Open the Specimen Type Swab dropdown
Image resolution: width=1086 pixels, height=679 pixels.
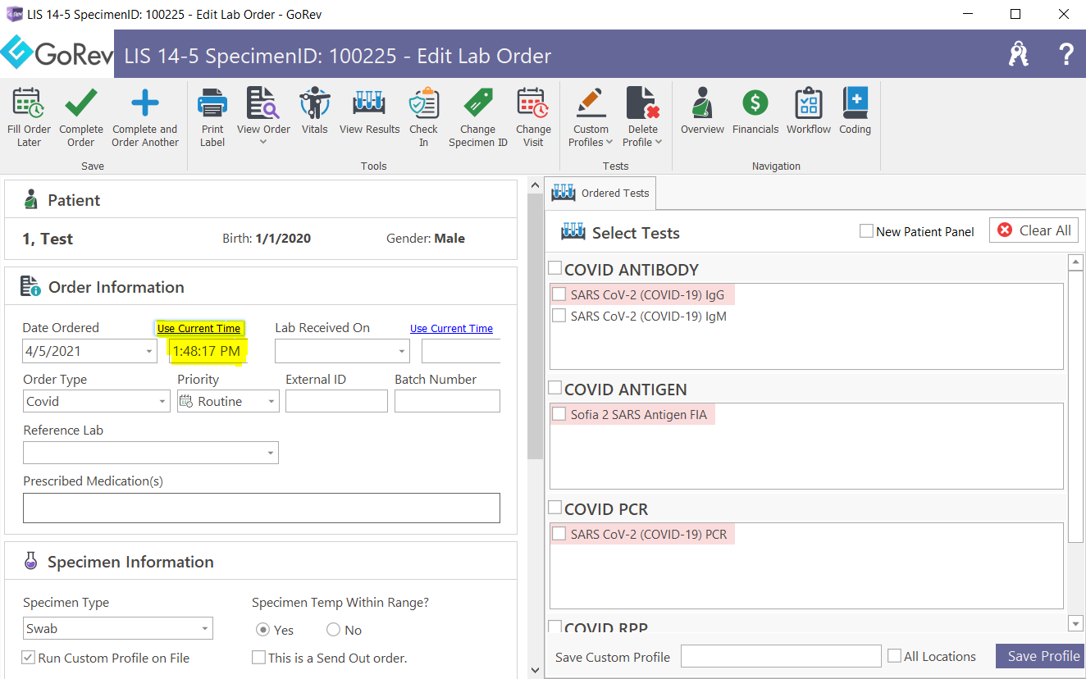205,629
